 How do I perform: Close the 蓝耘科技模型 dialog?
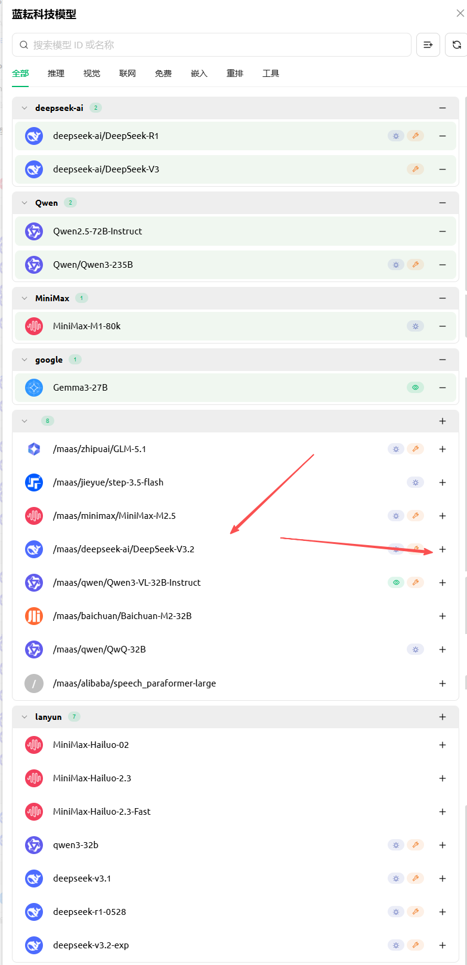pyautogui.click(x=460, y=13)
